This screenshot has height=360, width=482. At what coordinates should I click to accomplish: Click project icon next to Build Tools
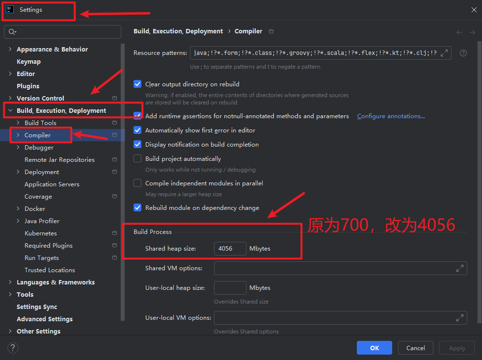[115, 123]
